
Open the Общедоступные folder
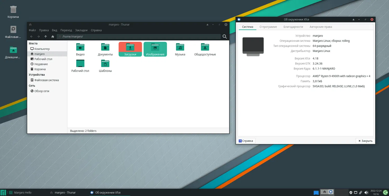click(x=205, y=49)
